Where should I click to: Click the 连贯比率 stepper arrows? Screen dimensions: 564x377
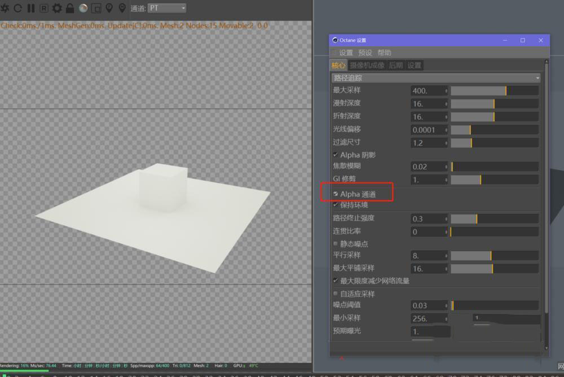click(446, 231)
